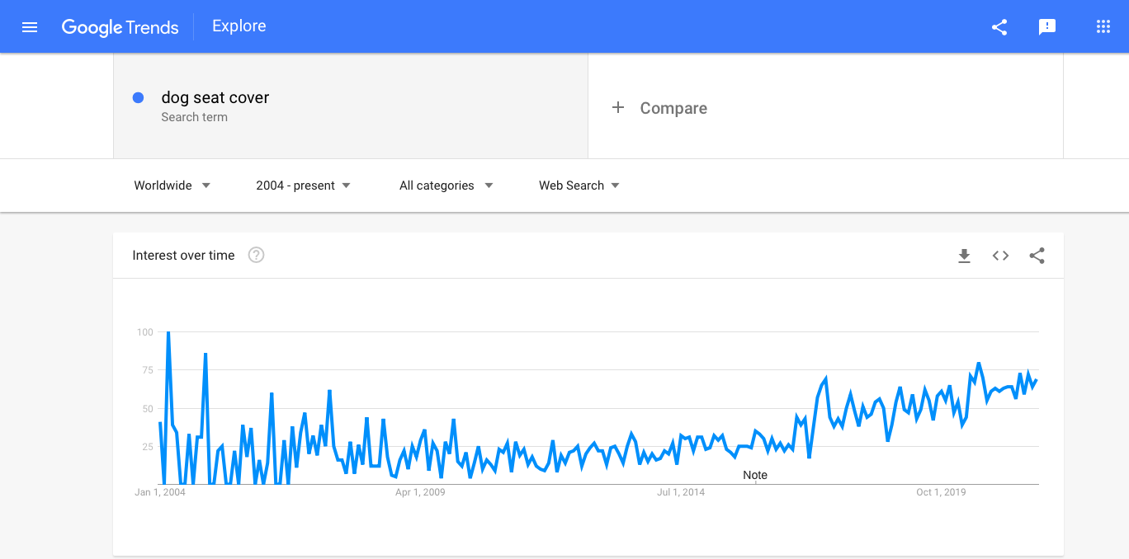The image size is (1129, 559).
Task: Open the Worldwide region dropdown
Action: click(x=171, y=186)
